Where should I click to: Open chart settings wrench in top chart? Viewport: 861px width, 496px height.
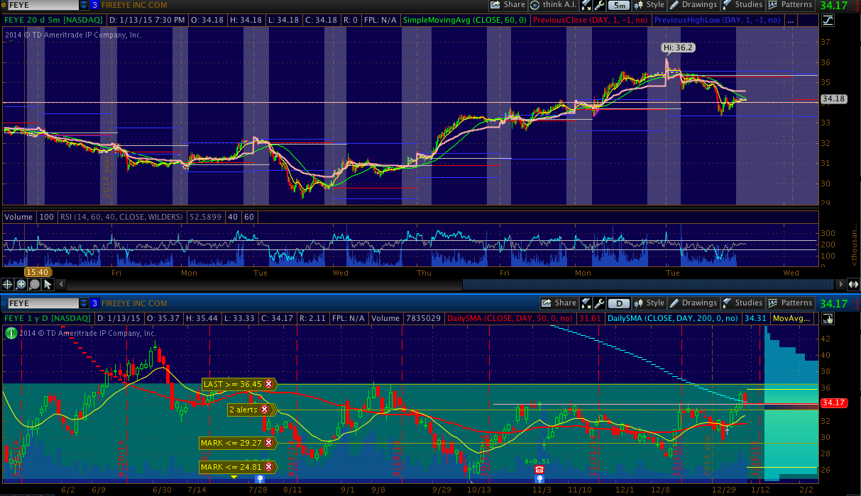point(598,5)
